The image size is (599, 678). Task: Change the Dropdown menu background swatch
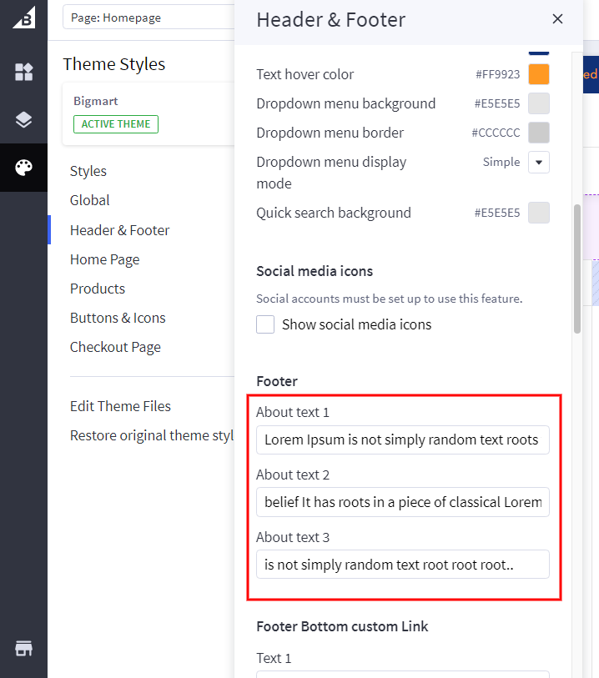pyautogui.click(x=539, y=103)
